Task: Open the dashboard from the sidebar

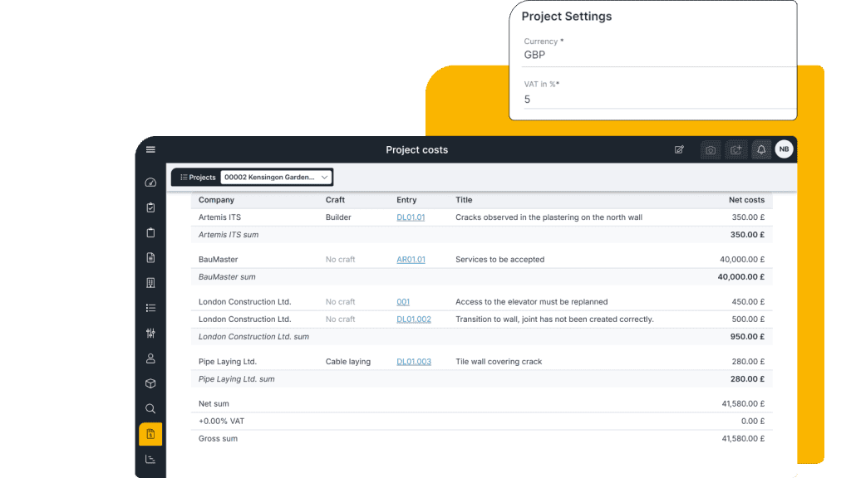Action: click(x=150, y=183)
